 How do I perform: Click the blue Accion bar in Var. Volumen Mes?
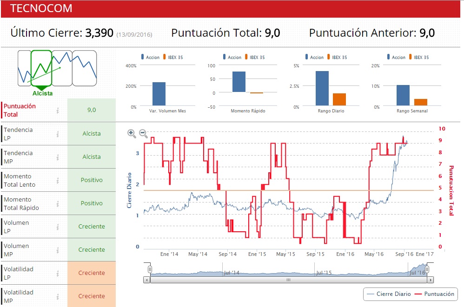tap(159, 94)
